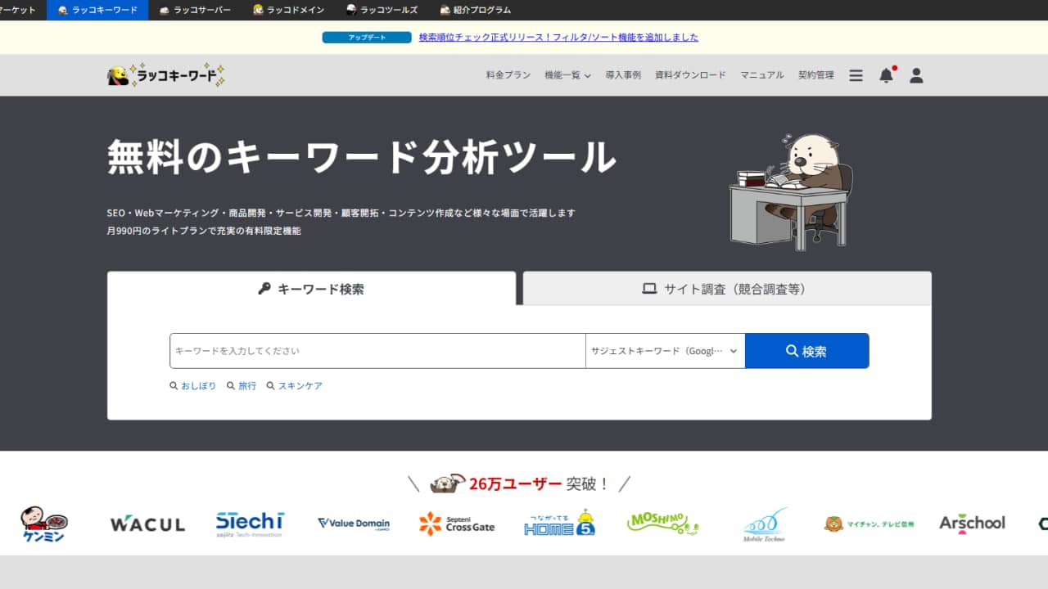The image size is (1048, 589).
Task: Open the hamburger menu icon
Action: pos(856,75)
